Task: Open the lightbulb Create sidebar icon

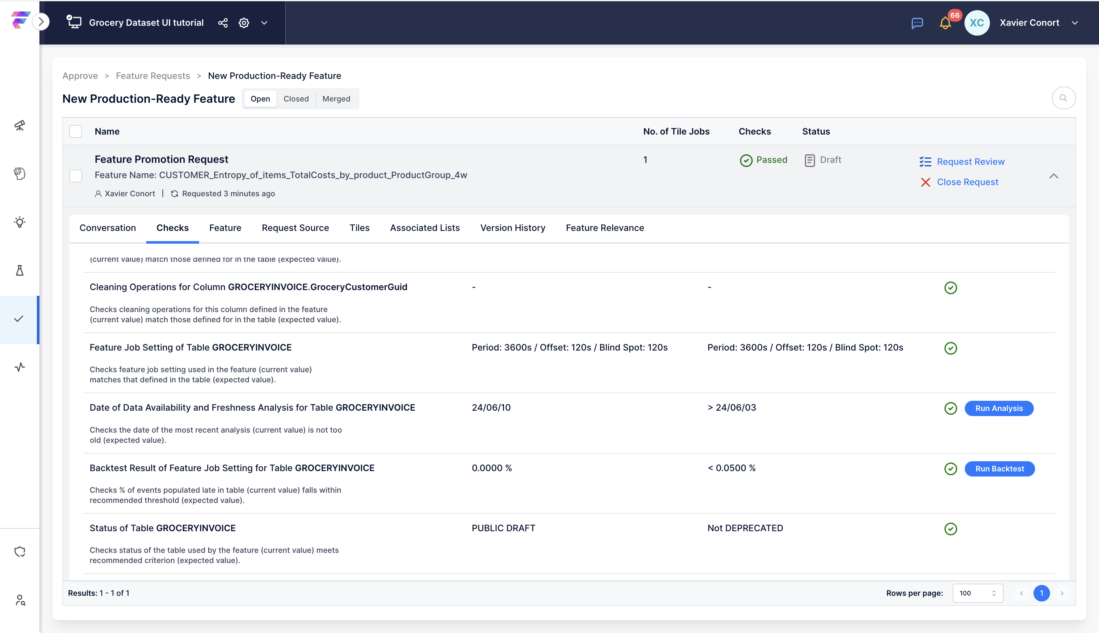Action: tap(19, 222)
